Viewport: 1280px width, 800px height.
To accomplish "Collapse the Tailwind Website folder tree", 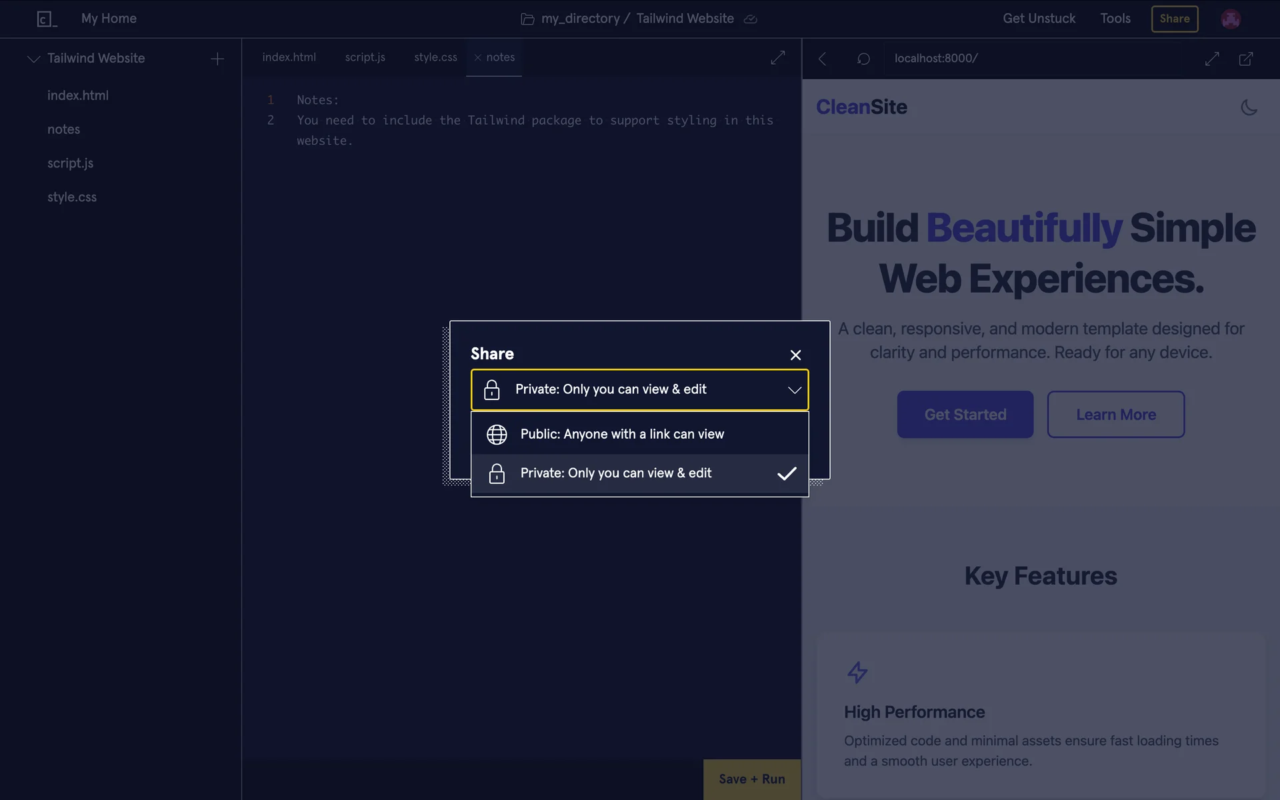I will (34, 59).
